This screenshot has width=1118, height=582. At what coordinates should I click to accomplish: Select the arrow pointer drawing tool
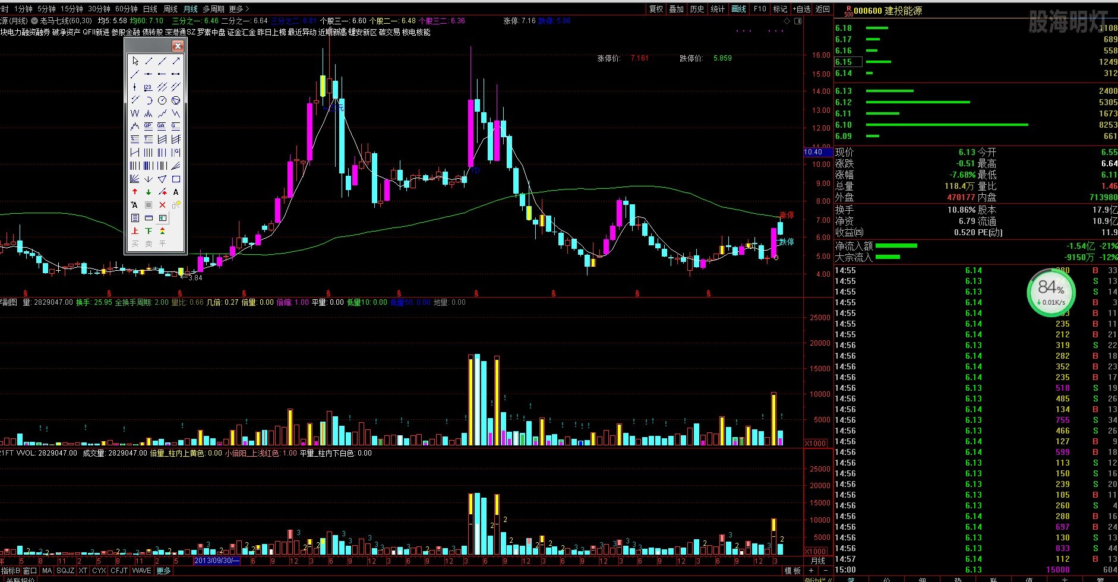(x=135, y=61)
